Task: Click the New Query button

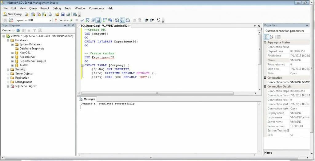Action: (x=12, y=14)
